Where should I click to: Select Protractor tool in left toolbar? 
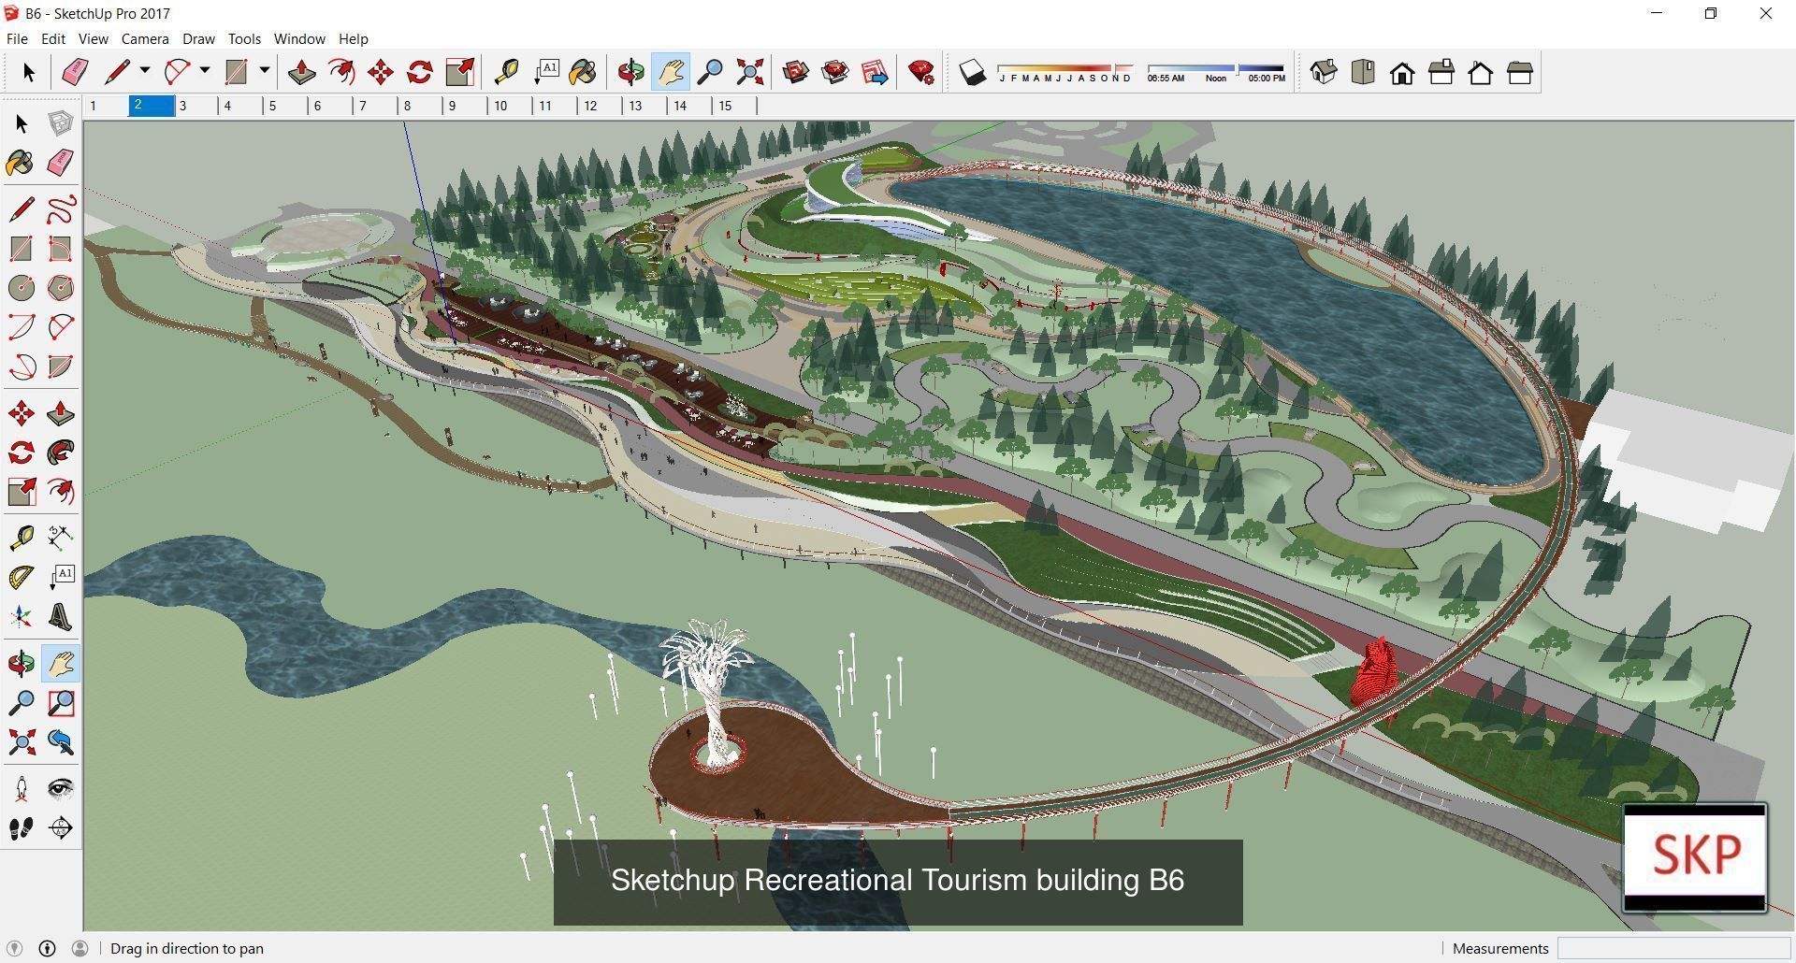click(22, 577)
